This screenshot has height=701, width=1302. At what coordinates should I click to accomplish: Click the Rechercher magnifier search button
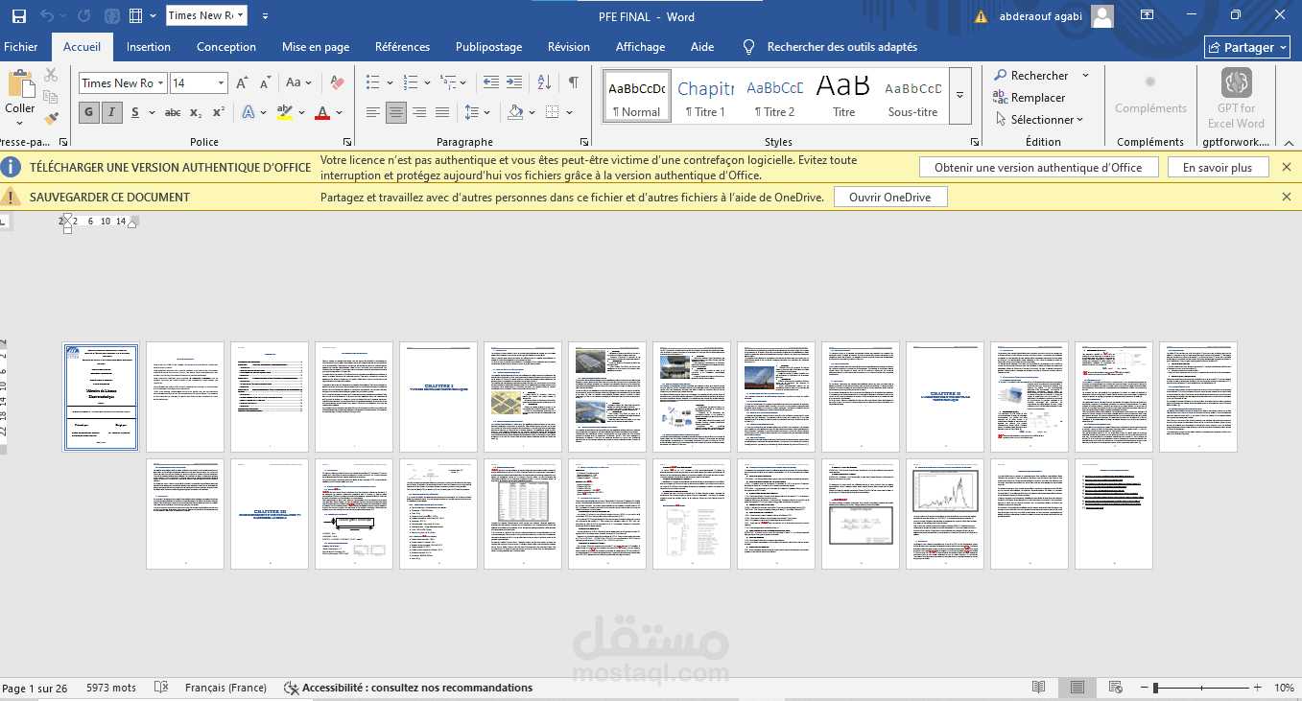[x=1031, y=76]
